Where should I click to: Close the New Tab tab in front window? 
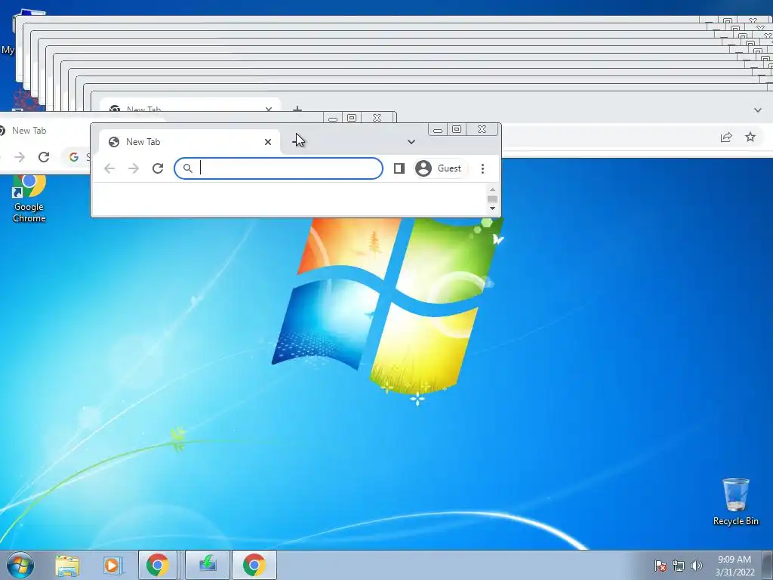pyautogui.click(x=268, y=142)
